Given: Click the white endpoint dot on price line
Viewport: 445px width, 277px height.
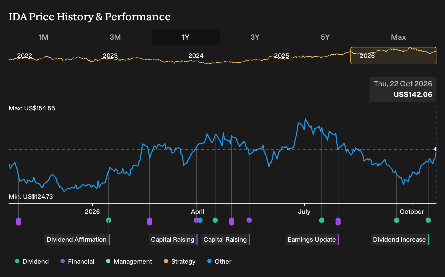Looking at the screenshot, I should [x=436, y=149].
